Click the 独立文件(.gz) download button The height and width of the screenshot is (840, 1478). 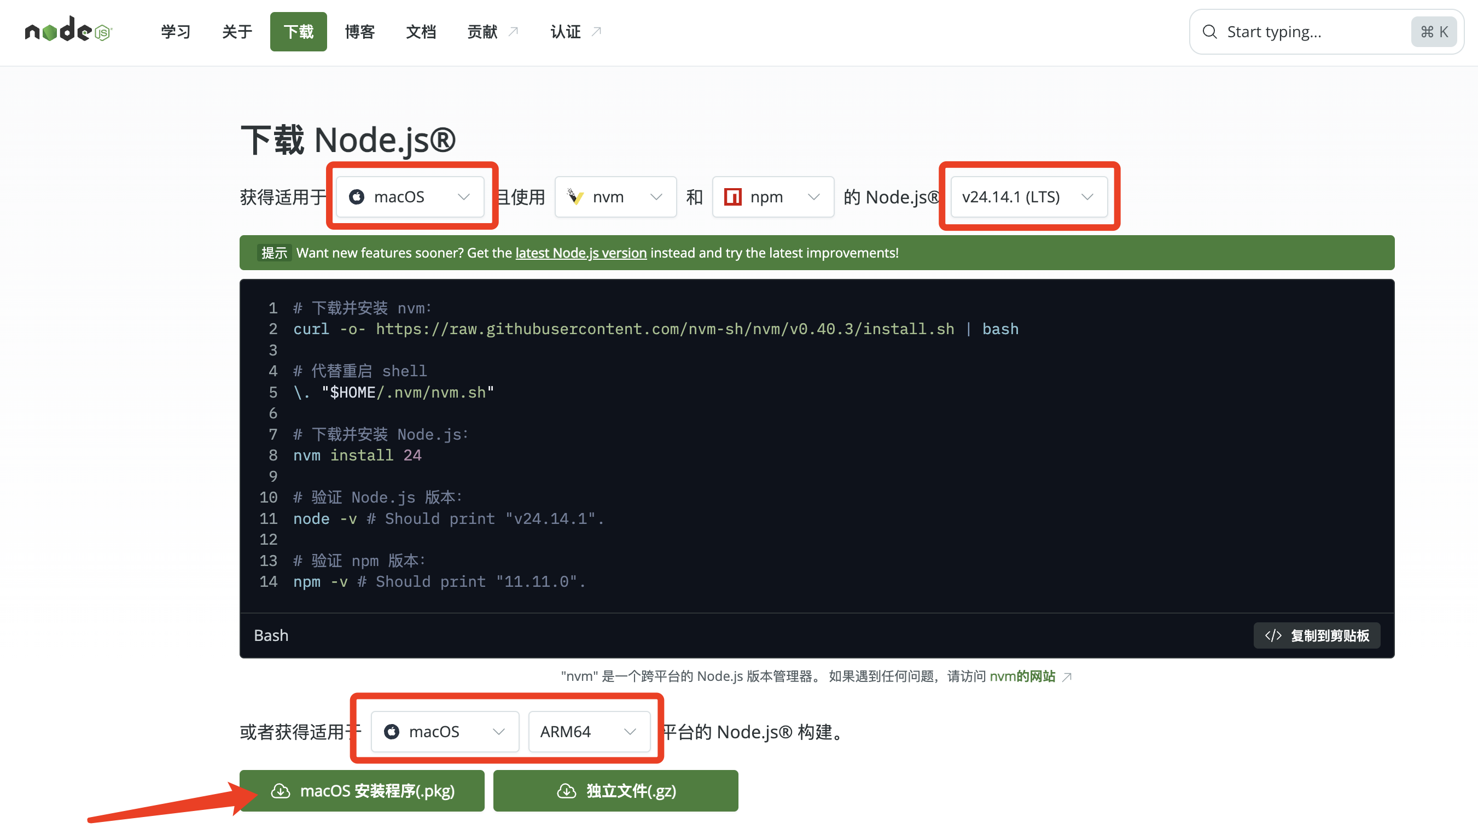click(x=615, y=791)
